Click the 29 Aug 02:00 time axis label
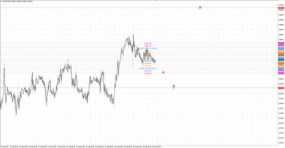285x148 pixels. coord(156,146)
